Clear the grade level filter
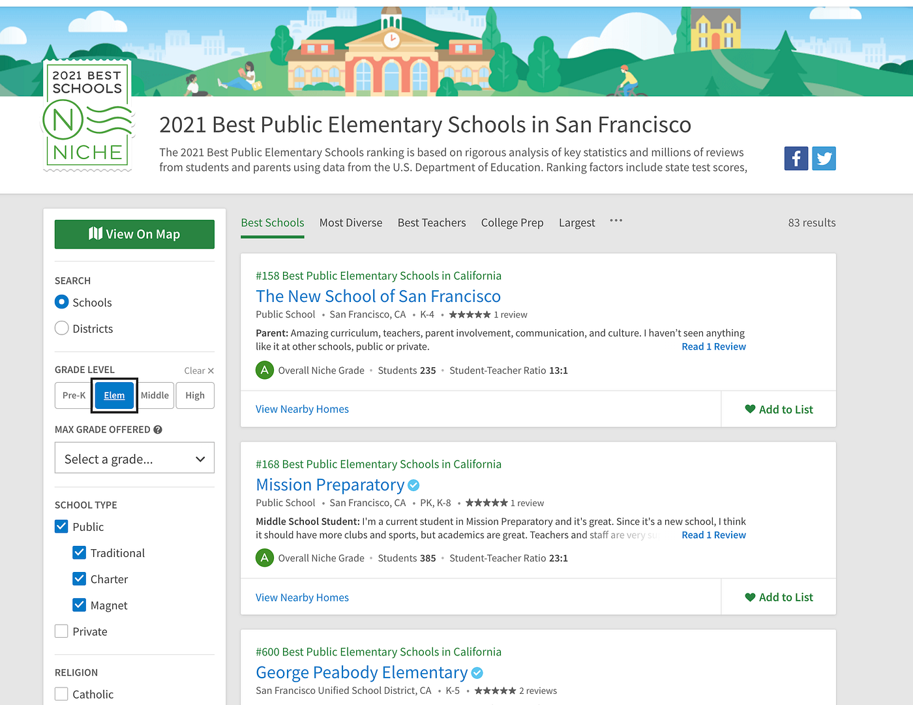Image resolution: width=913 pixels, height=705 pixels. coord(199,370)
